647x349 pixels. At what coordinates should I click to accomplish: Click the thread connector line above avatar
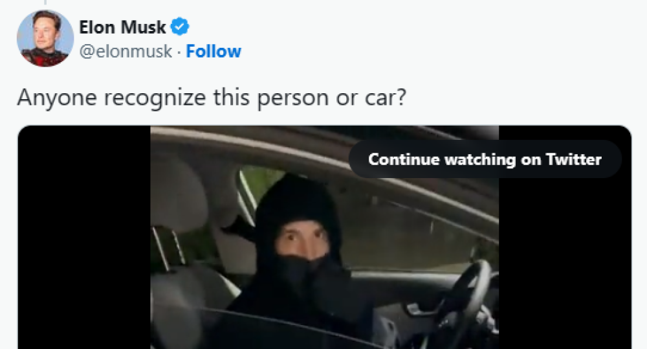[45, 3]
